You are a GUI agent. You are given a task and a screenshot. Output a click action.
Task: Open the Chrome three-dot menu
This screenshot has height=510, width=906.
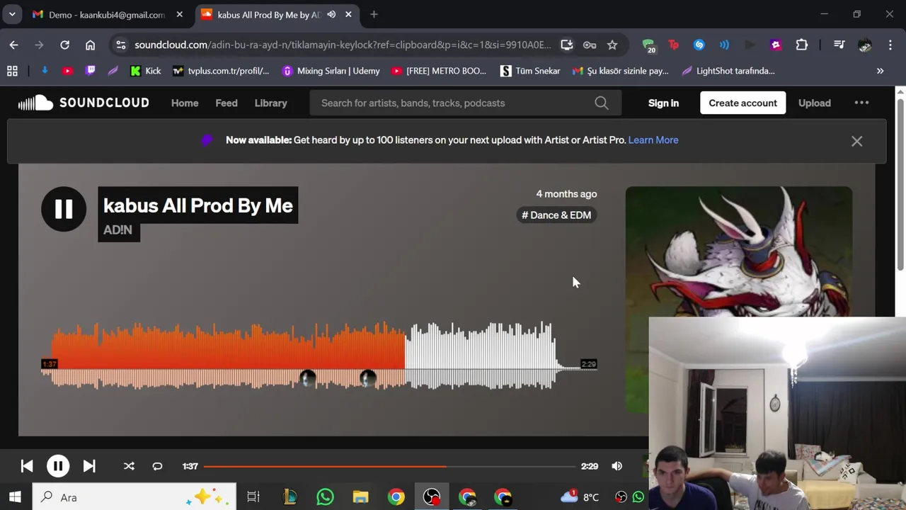coord(890,45)
